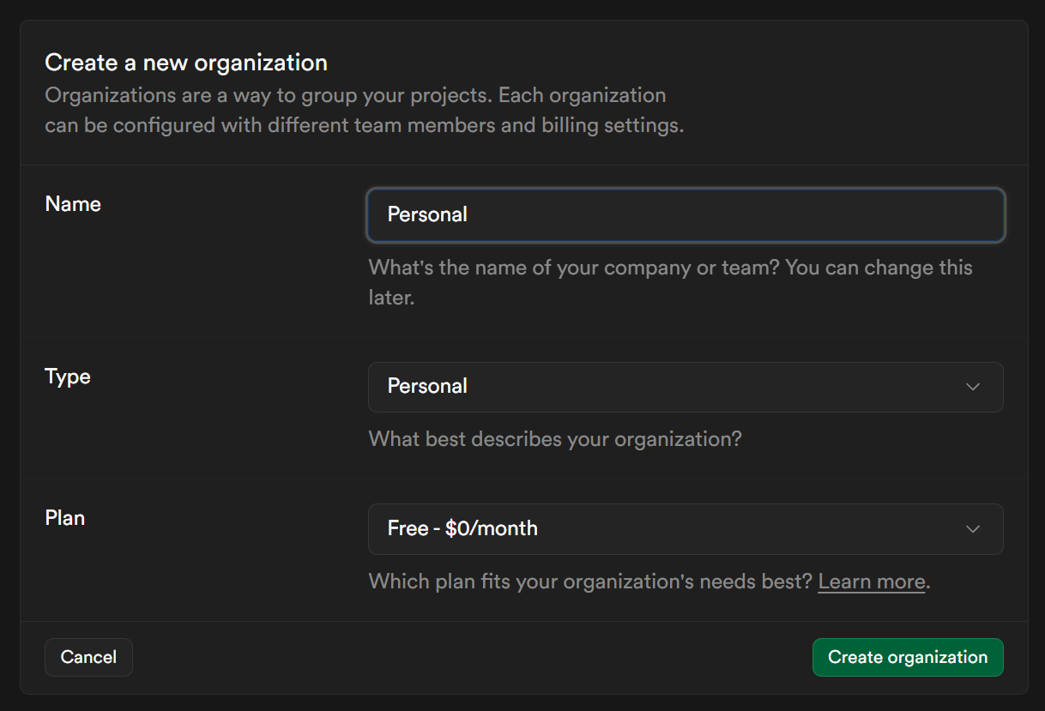Open the Learn more link
The height and width of the screenshot is (711, 1045).
click(871, 581)
